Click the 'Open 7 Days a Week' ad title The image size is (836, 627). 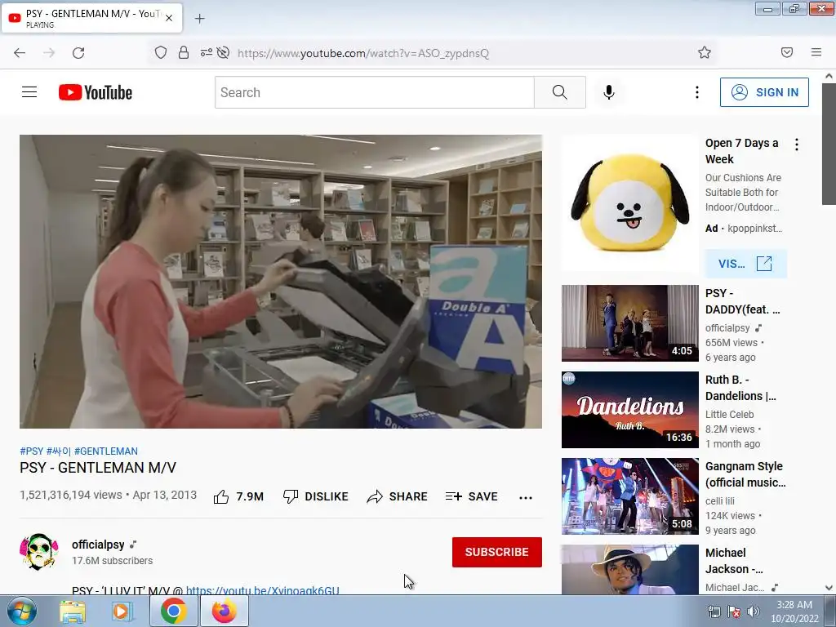(741, 151)
